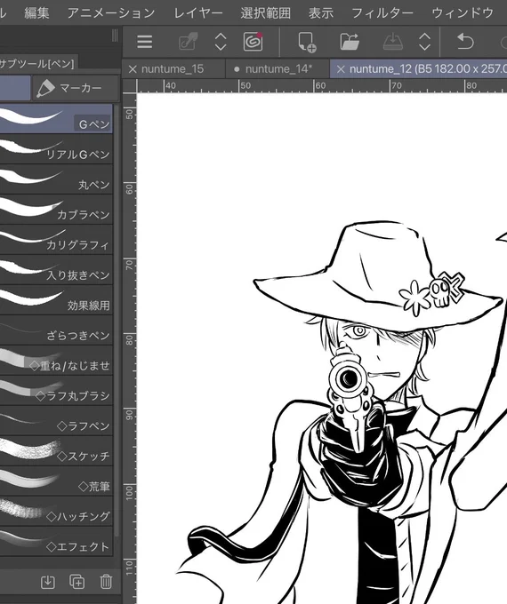The height and width of the screenshot is (604, 507).
Task: Open the 表示 menu
Action: pyautogui.click(x=320, y=13)
